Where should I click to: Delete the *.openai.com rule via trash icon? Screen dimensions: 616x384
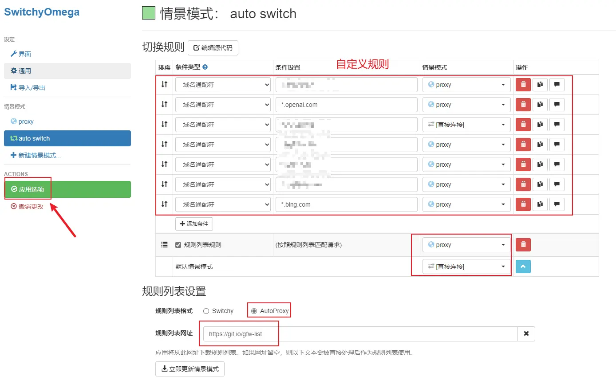(x=523, y=105)
